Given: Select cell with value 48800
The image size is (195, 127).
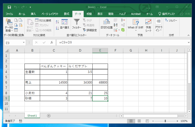Looking at the screenshot, I should (100, 82).
